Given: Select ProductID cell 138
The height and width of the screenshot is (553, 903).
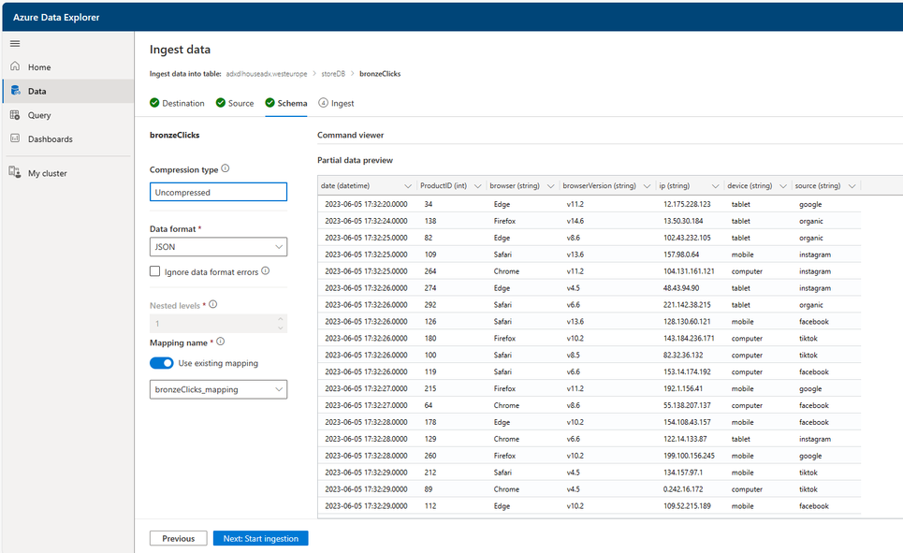Looking at the screenshot, I should click(430, 221).
